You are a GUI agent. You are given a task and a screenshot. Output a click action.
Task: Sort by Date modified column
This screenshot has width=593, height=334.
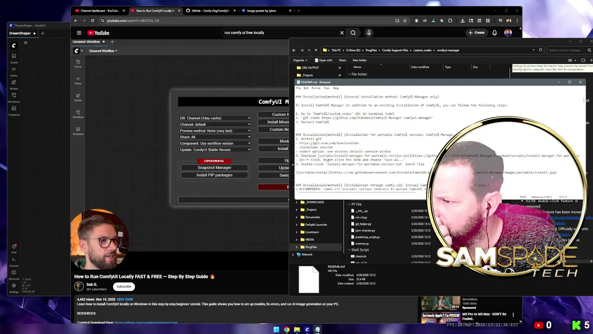(420, 67)
